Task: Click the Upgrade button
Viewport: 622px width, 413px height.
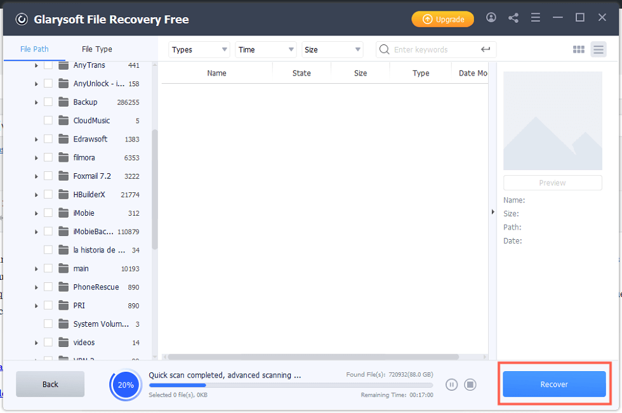Action: point(443,19)
